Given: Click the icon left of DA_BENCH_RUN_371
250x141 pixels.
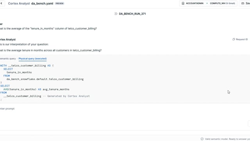Looking at the screenshot, I should [x=116, y=14].
